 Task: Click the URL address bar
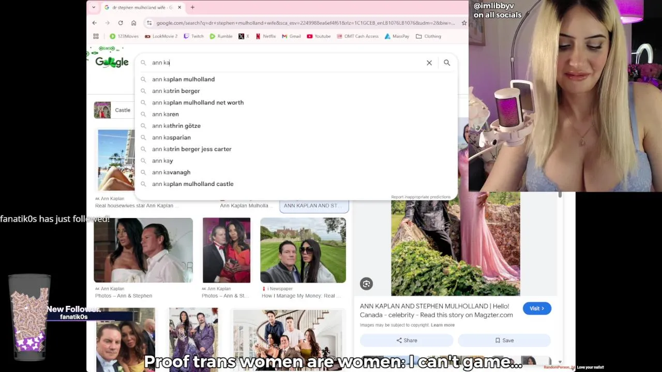[305, 23]
